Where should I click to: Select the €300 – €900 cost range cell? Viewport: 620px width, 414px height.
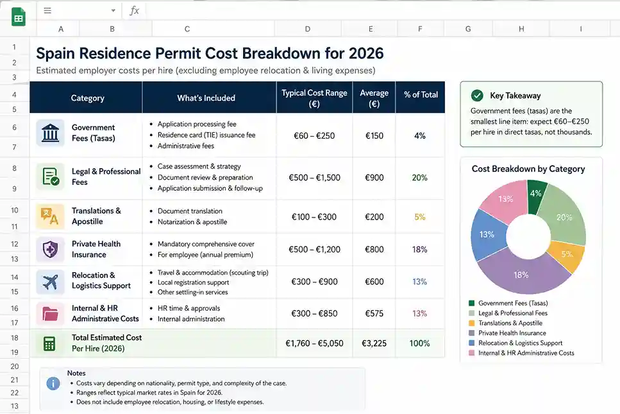314,282
